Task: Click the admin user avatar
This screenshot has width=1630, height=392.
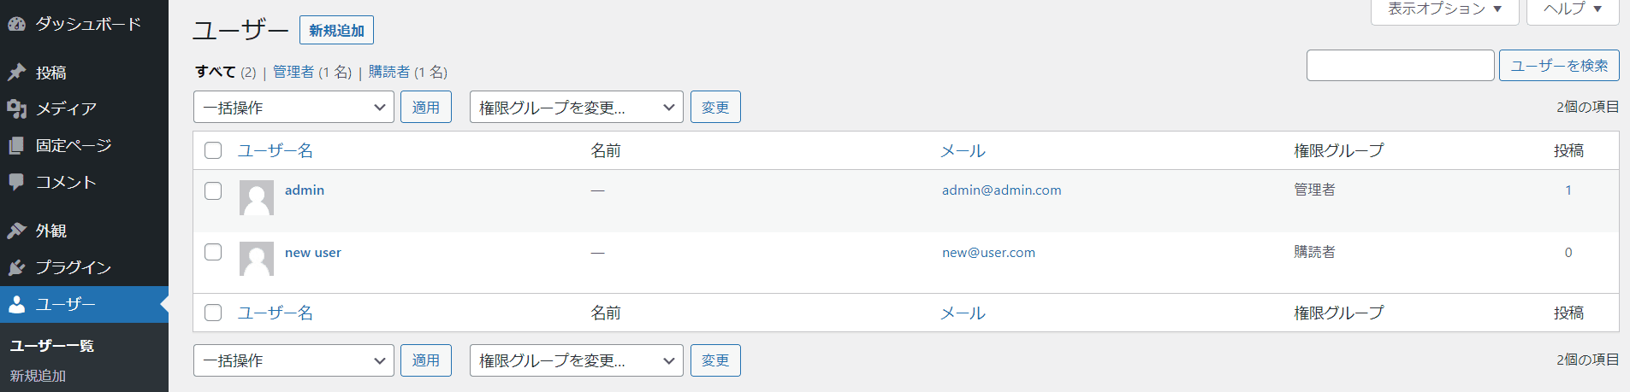Action: coord(257,197)
